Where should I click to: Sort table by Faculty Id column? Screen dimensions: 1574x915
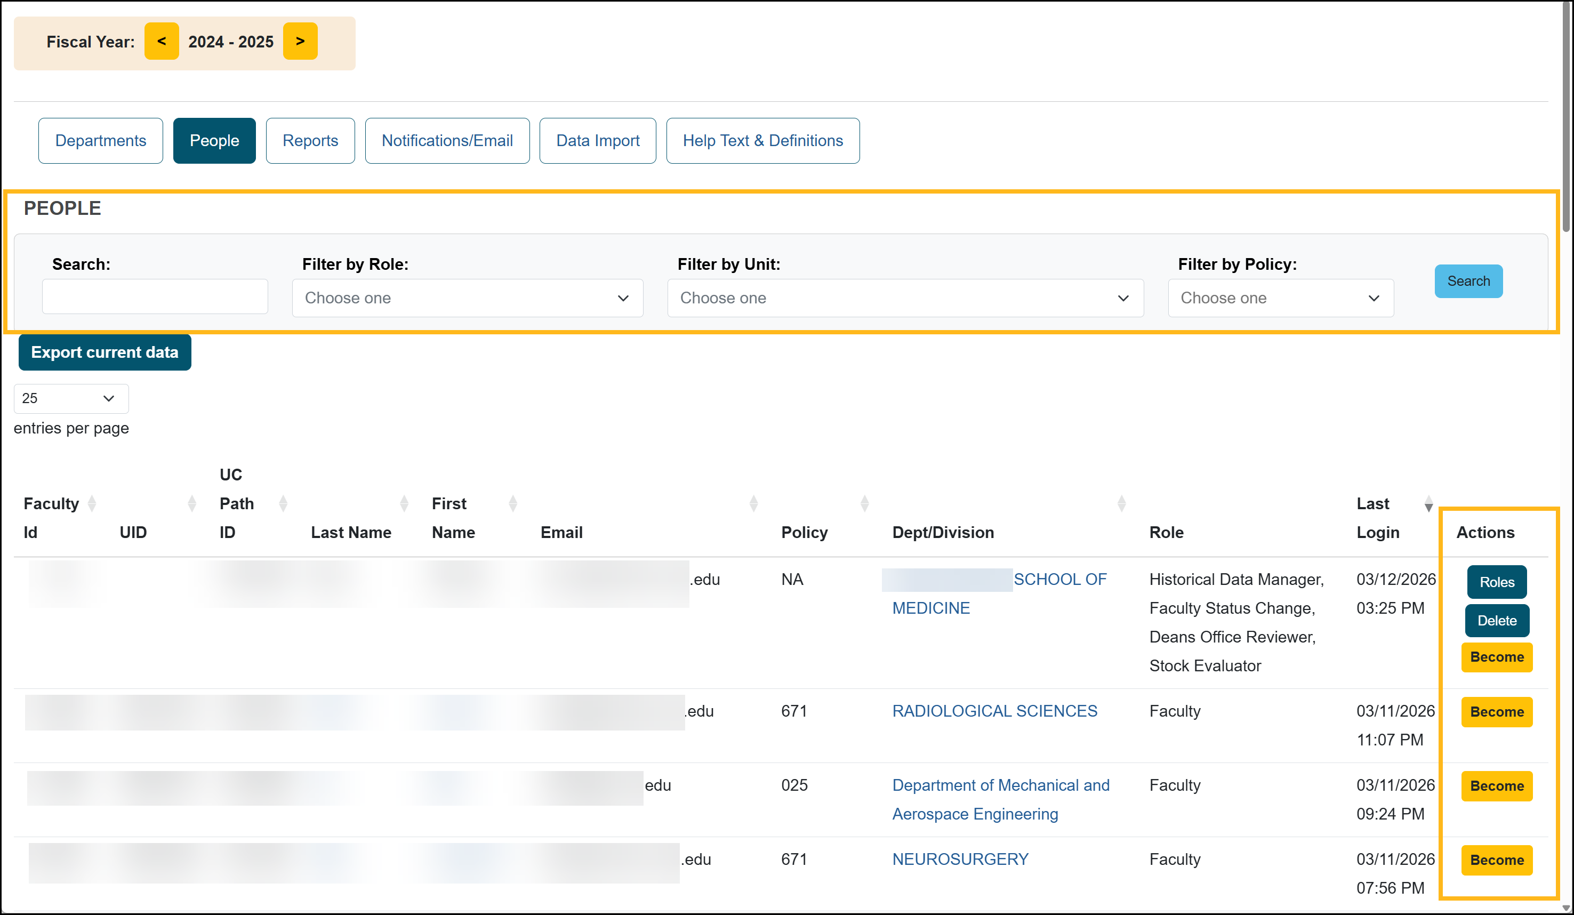coord(92,503)
